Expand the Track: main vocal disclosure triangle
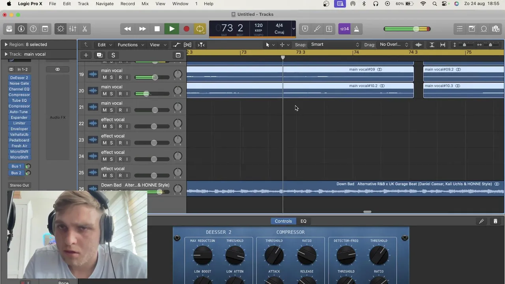 pyautogui.click(x=6, y=54)
